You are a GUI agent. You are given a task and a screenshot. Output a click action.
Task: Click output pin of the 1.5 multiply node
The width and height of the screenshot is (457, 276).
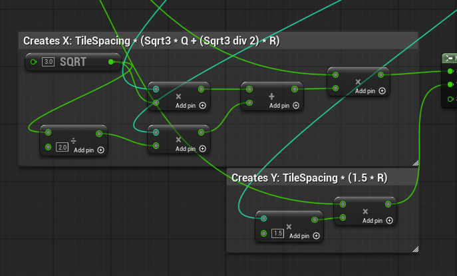315,219
